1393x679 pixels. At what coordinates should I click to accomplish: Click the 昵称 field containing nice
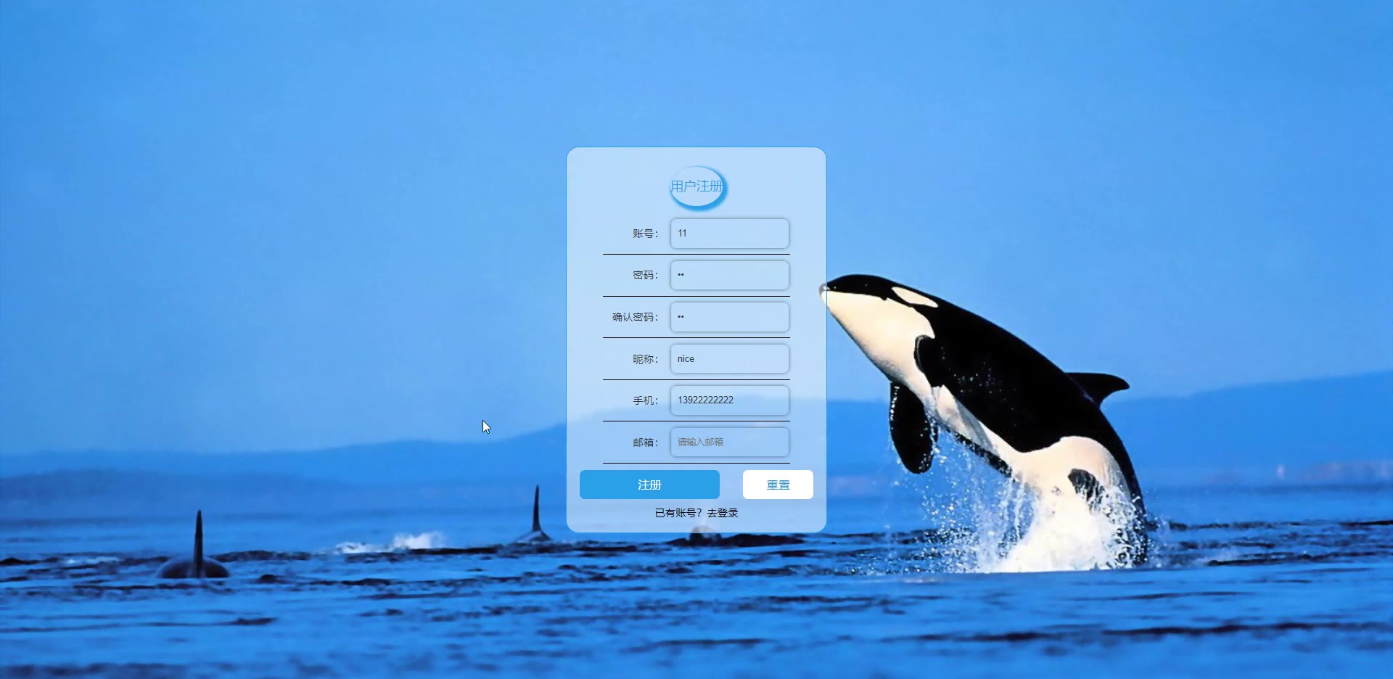click(729, 358)
